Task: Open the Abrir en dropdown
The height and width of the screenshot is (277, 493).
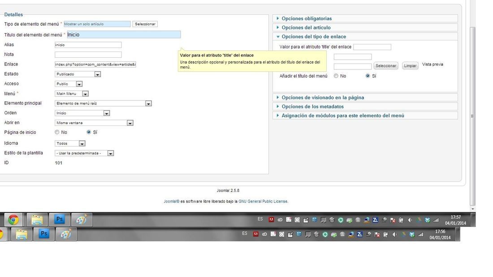Action: pos(94,123)
